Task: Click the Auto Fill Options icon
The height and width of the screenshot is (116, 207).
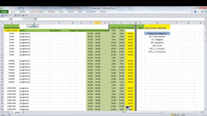Action: (128, 108)
